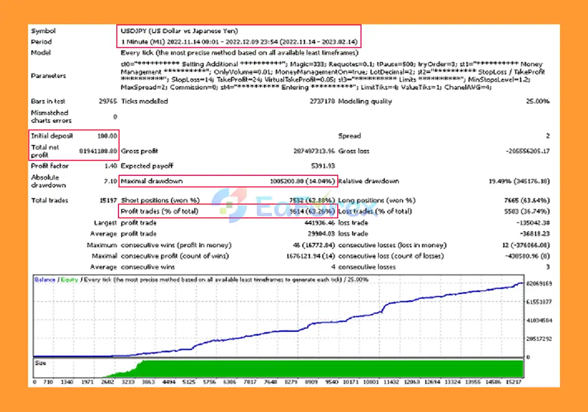Click the Total net profit value

click(98, 151)
